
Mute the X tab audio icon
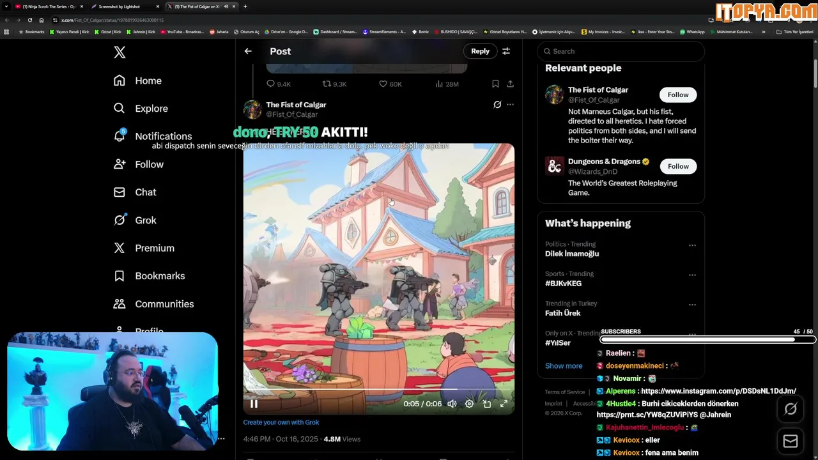point(226,6)
